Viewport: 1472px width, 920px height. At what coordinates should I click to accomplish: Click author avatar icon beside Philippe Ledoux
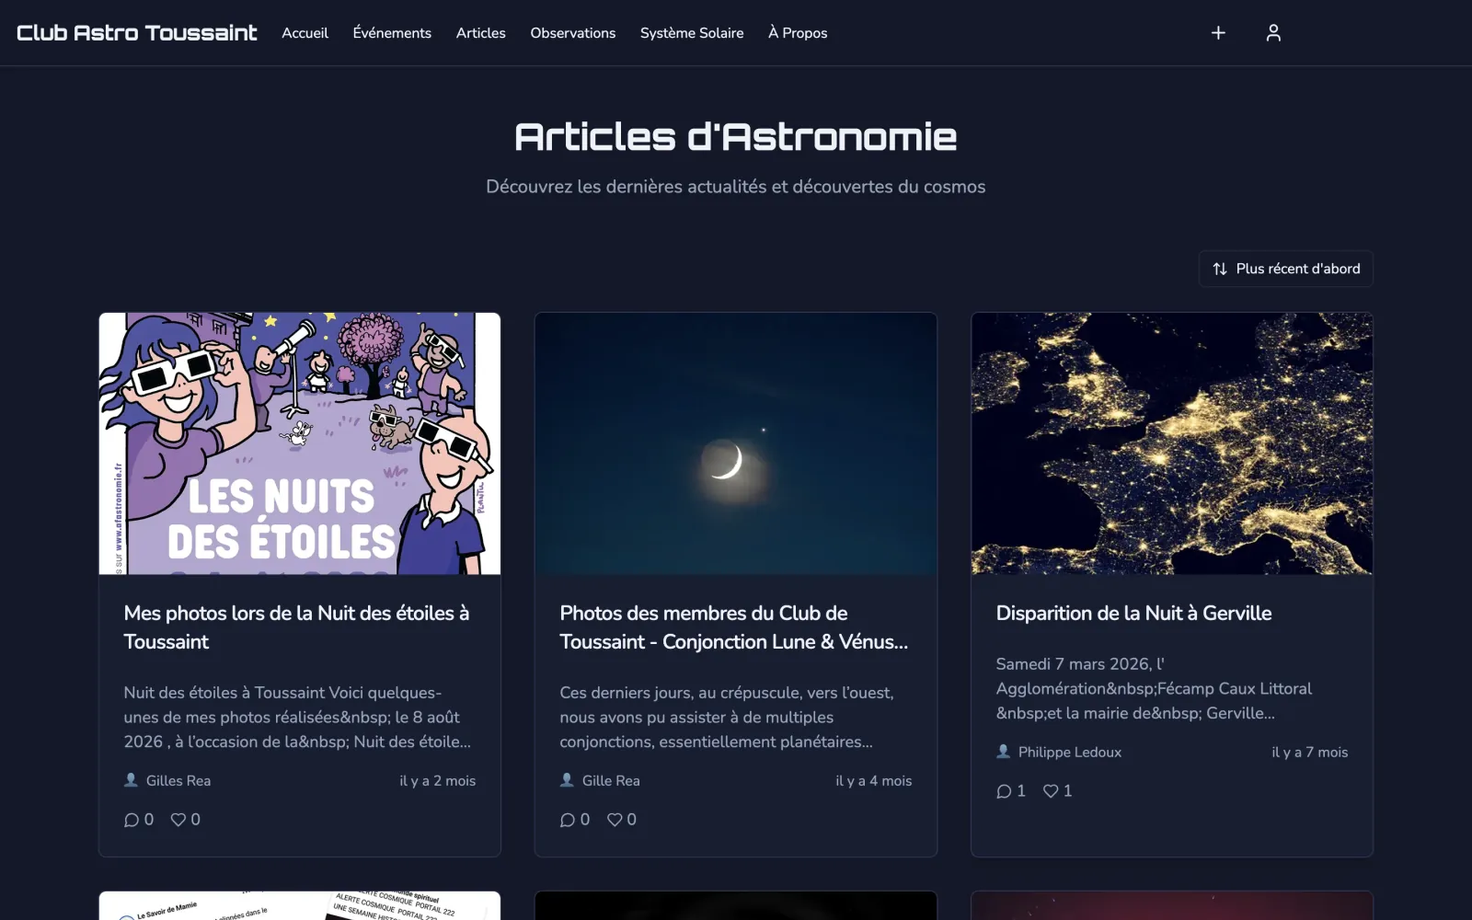(x=1003, y=752)
